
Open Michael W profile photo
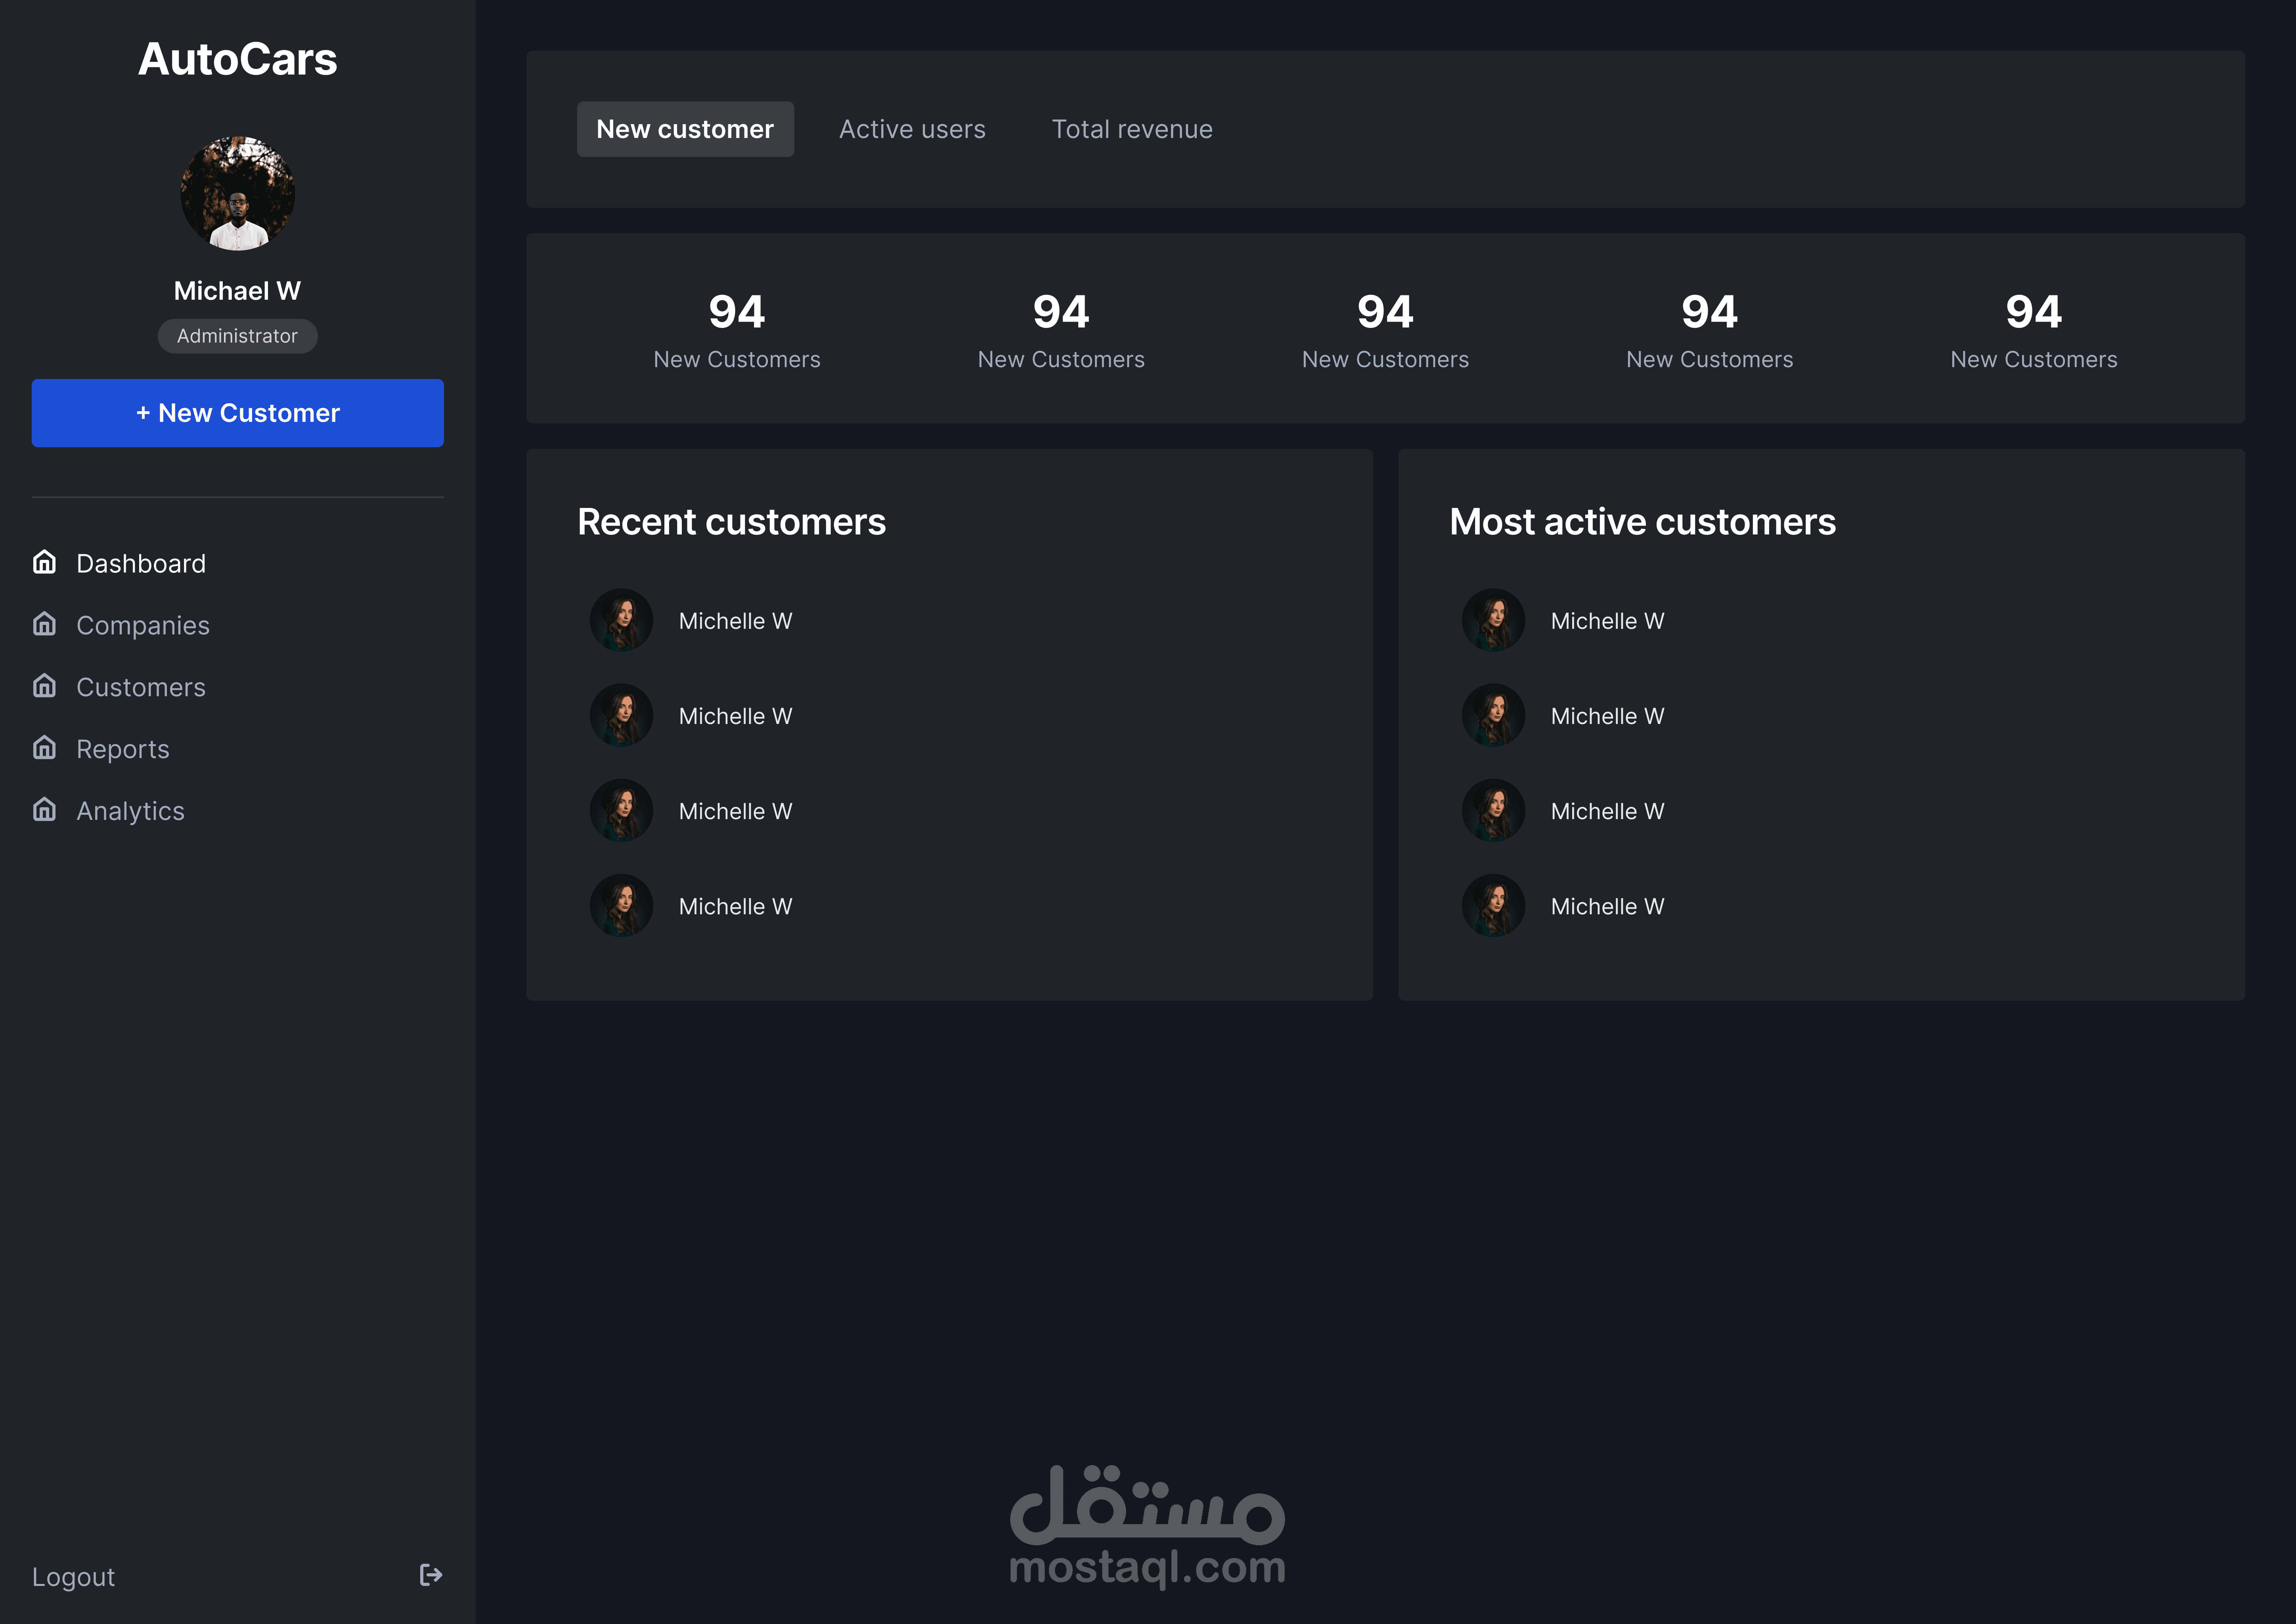pyautogui.click(x=237, y=193)
